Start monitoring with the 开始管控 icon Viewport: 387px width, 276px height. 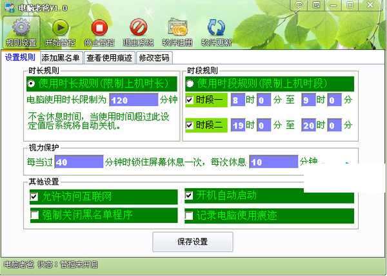[60, 28]
